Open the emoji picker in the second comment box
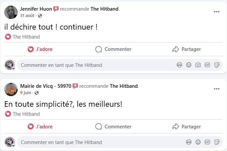The width and height of the screenshot is (227, 151). tap(189, 142)
